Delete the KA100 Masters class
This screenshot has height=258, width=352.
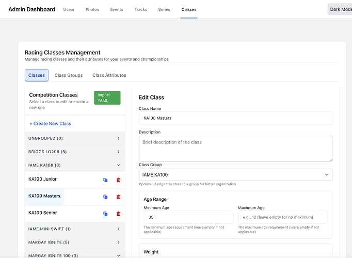119,197
